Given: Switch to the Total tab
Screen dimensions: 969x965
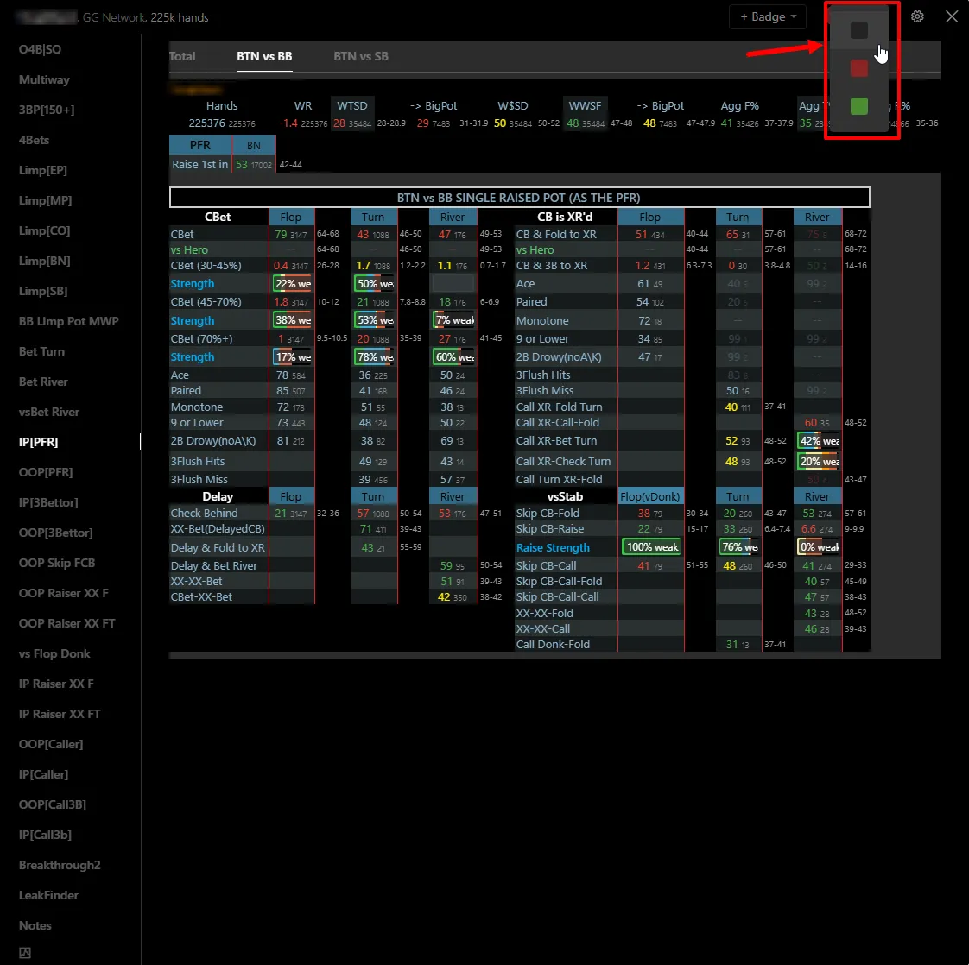Looking at the screenshot, I should pos(182,56).
